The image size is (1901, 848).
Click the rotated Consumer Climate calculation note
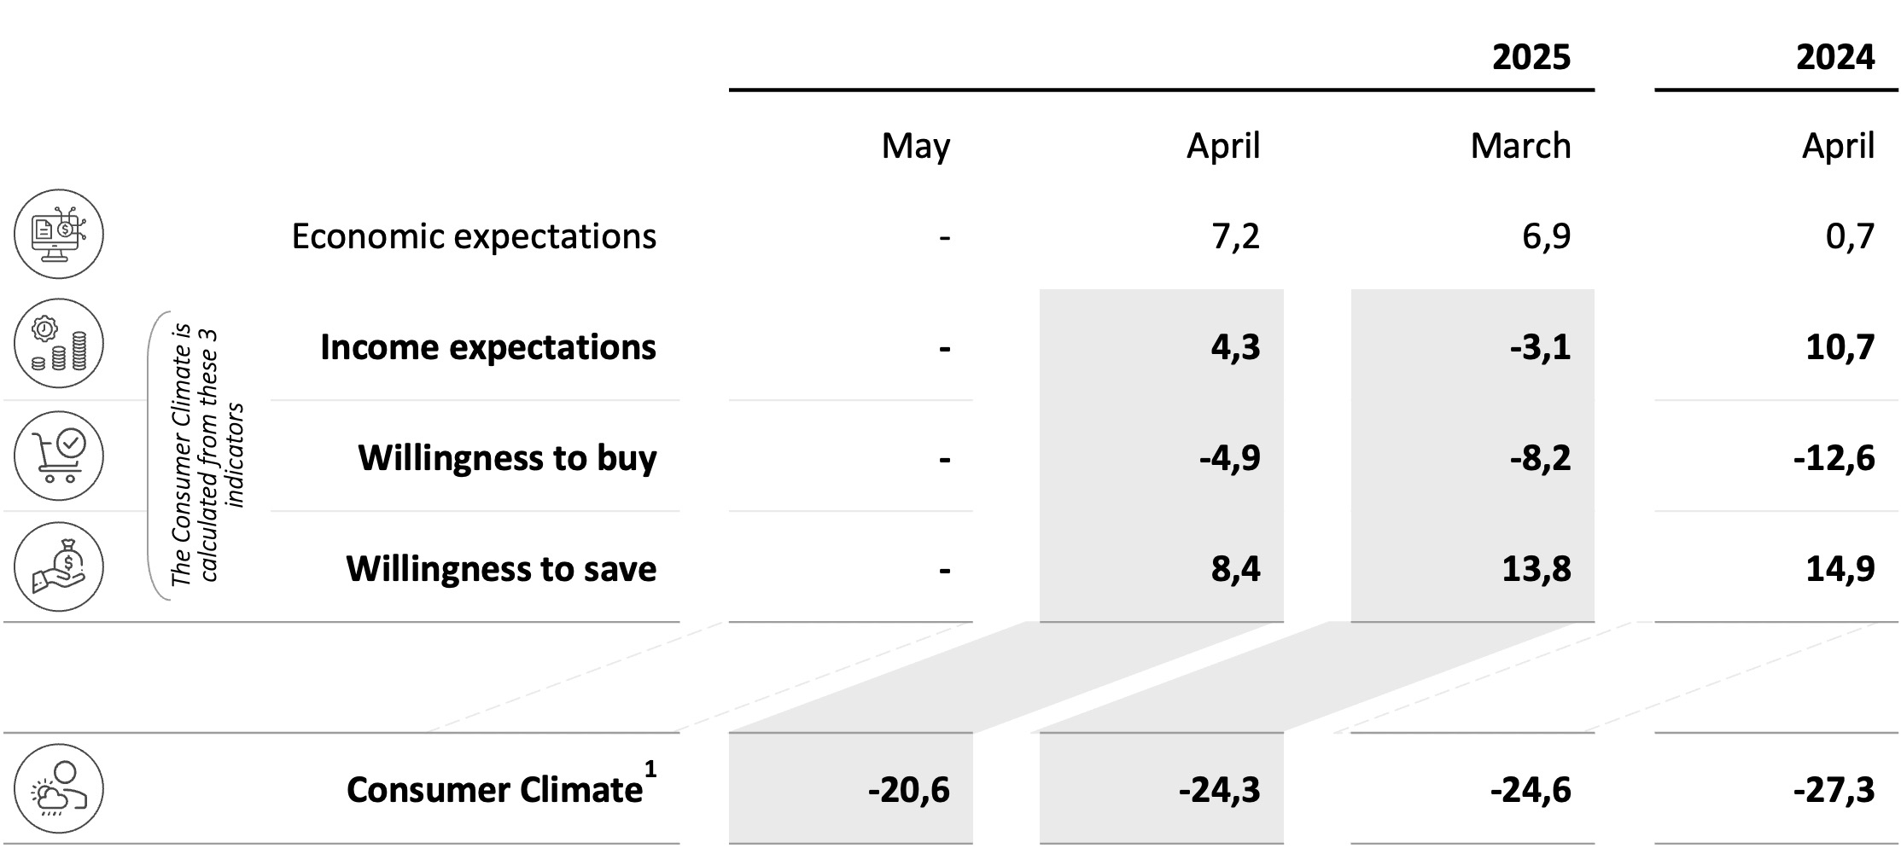207,456
